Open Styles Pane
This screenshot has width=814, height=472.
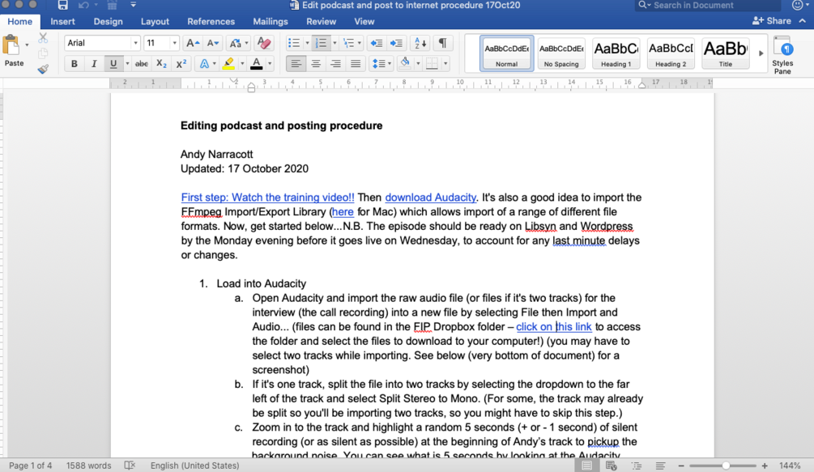[x=782, y=54]
